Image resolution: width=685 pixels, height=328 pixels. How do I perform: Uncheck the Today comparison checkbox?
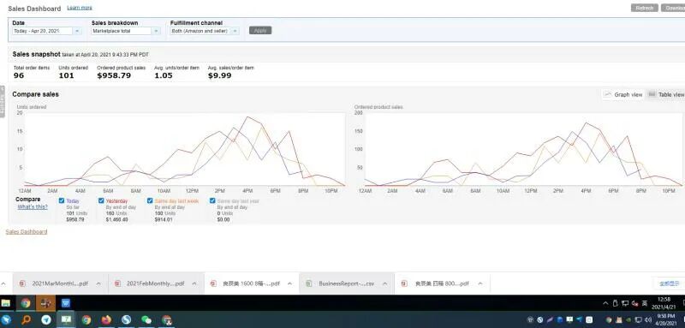(62, 201)
